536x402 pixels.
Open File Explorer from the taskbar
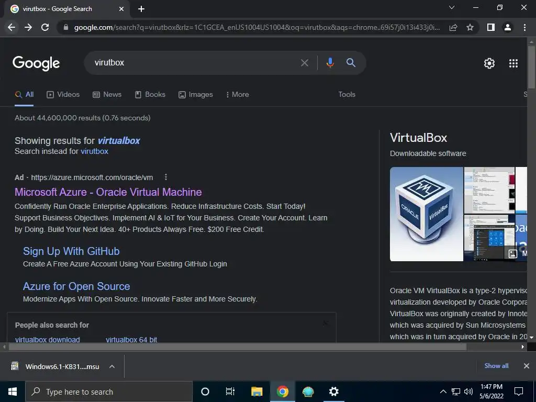tap(256, 392)
